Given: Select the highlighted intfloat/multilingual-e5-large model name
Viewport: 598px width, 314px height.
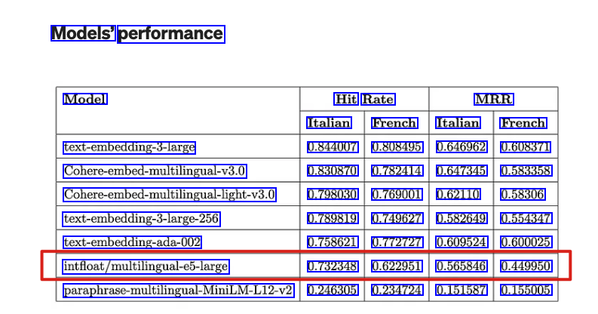Looking at the screenshot, I should point(146,266).
